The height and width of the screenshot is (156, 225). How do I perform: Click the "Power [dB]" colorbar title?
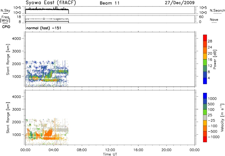point(215,59)
